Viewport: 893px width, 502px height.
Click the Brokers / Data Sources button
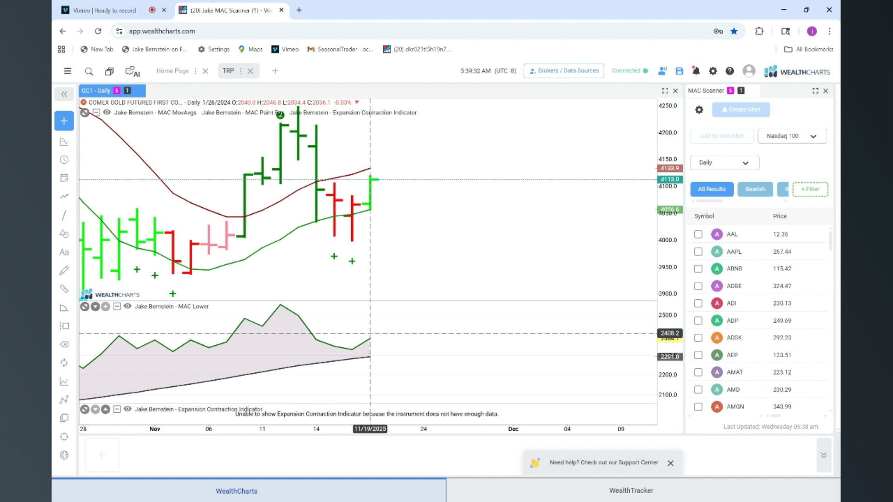(564, 71)
